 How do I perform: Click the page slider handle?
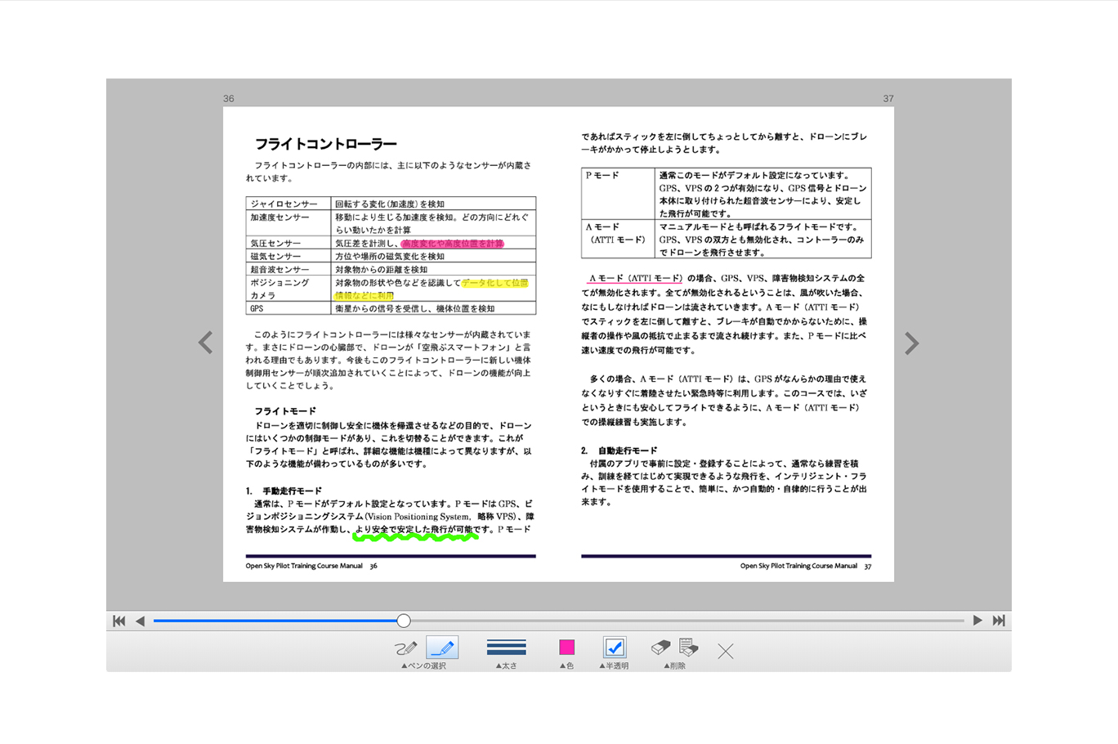(404, 621)
